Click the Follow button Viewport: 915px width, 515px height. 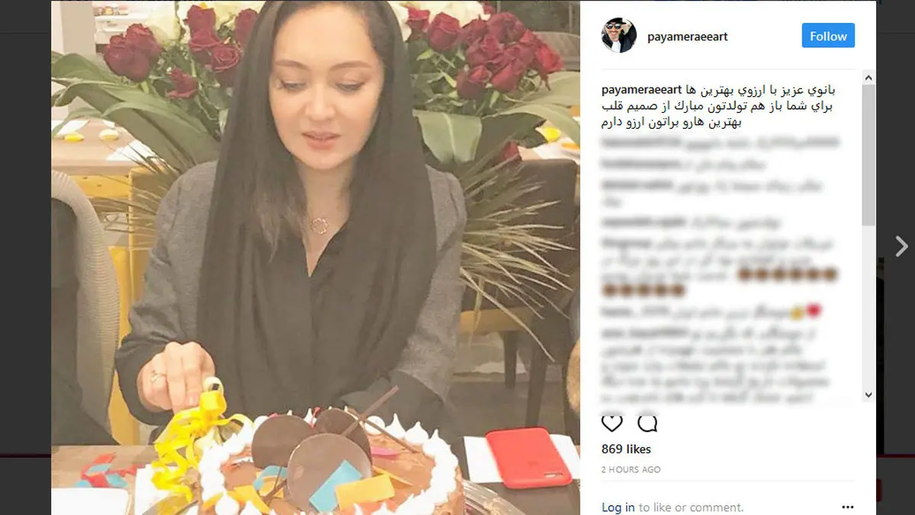(x=828, y=36)
